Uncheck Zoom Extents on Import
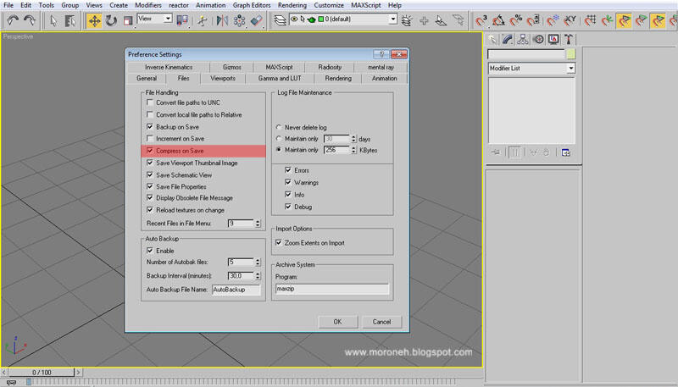 coord(278,243)
